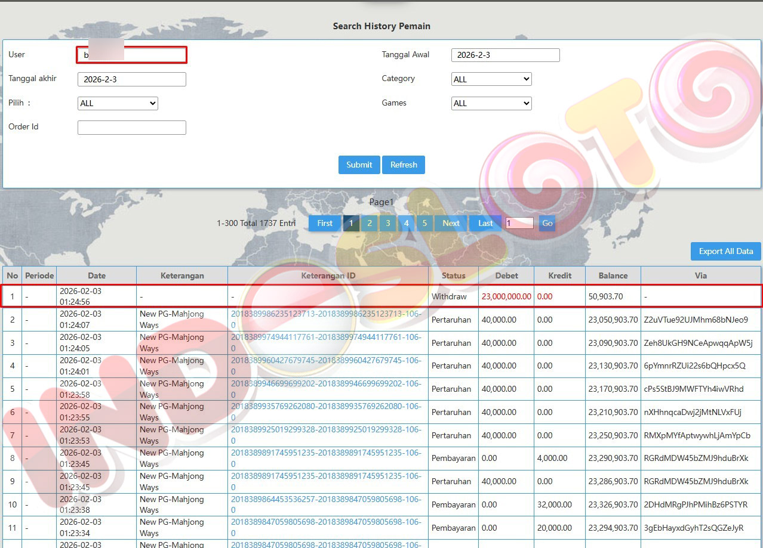Image resolution: width=763 pixels, height=548 pixels.
Task: Click the Tanggal Awal date field
Action: pyautogui.click(x=505, y=55)
